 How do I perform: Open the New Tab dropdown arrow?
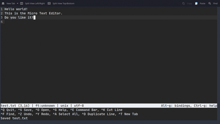coord(18,3)
